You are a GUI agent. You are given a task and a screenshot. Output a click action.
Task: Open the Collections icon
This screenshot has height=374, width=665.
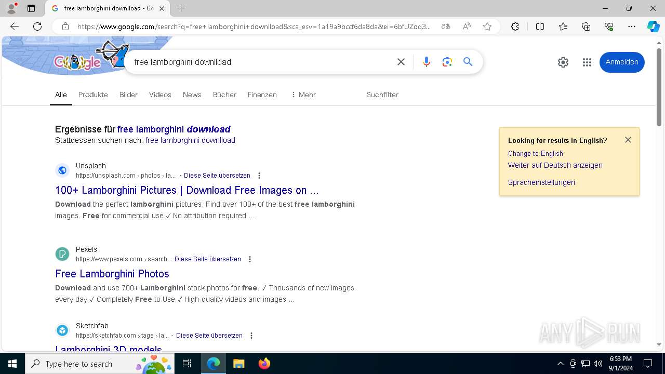tap(586, 26)
